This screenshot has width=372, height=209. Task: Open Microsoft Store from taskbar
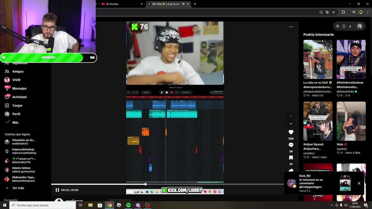pyautogui.click(x=100, y=205)
